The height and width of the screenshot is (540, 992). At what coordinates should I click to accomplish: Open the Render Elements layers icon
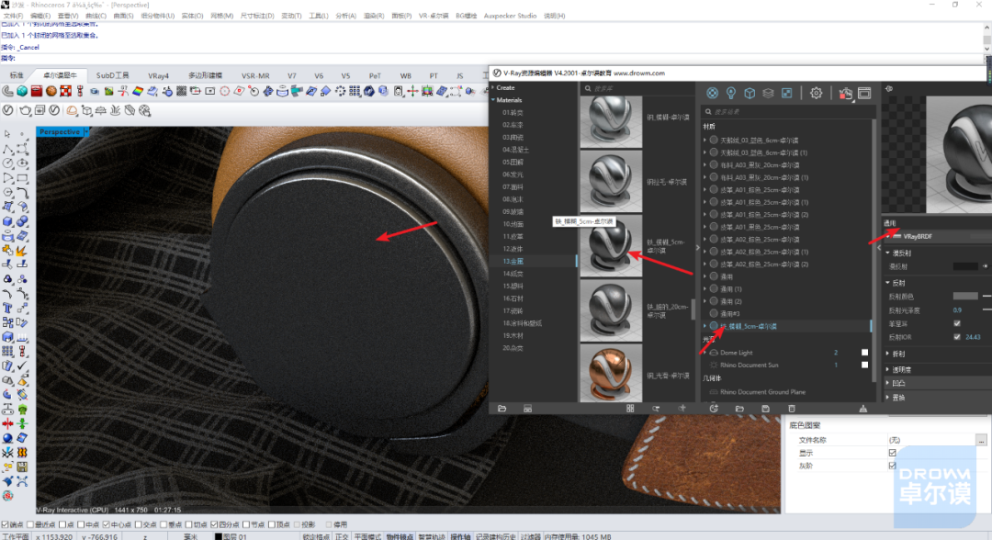[x=768, y=93]
